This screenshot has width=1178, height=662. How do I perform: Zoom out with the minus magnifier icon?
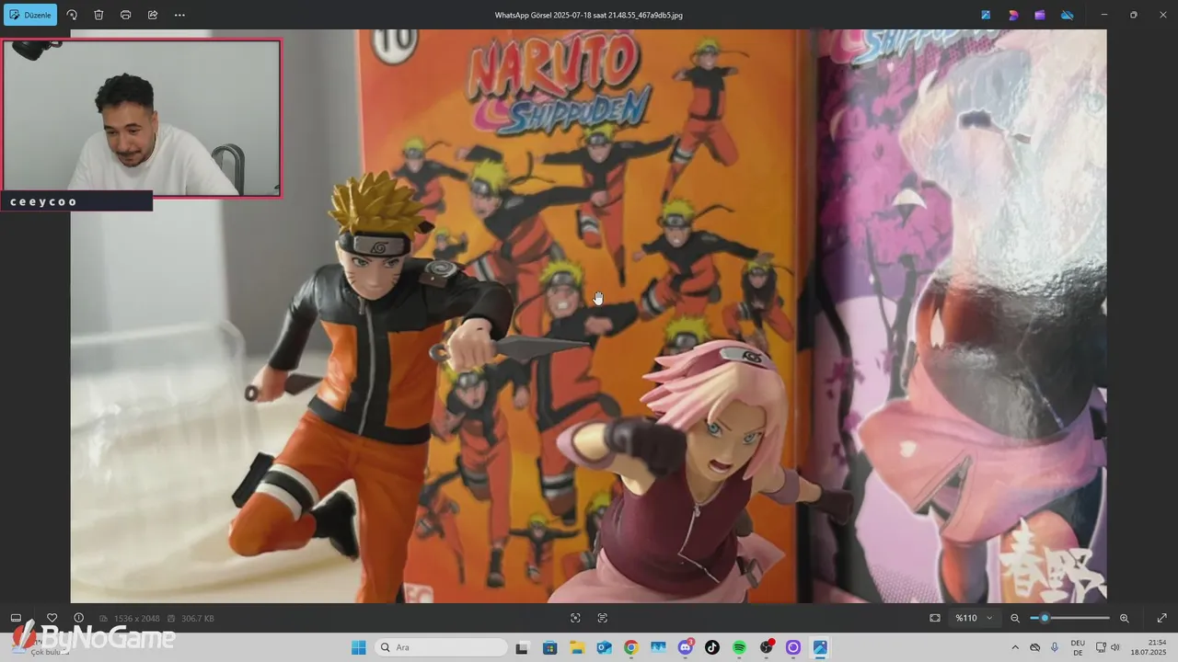tap(1015, 618)
